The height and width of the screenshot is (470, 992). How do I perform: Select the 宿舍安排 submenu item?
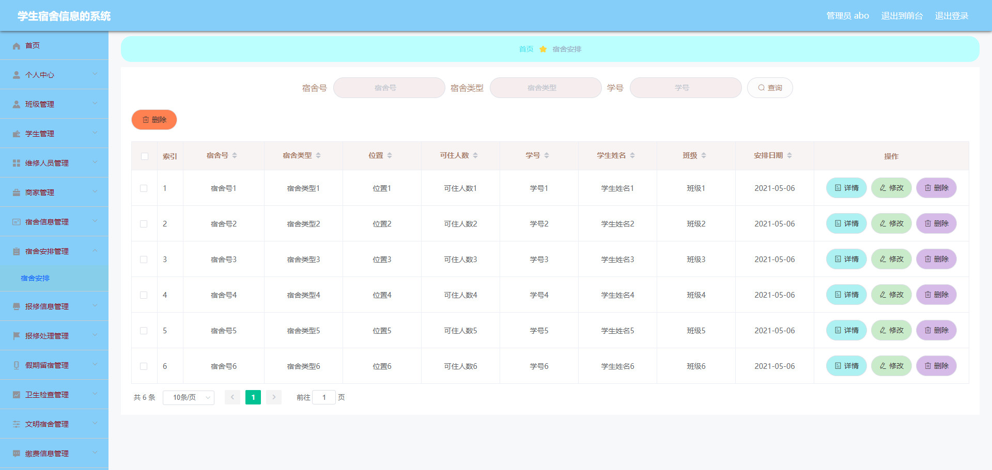[54, 278]
